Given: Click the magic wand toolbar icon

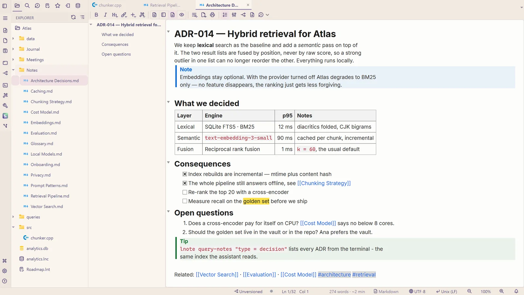Looking at the screenshot, I should tap(142, 15).
